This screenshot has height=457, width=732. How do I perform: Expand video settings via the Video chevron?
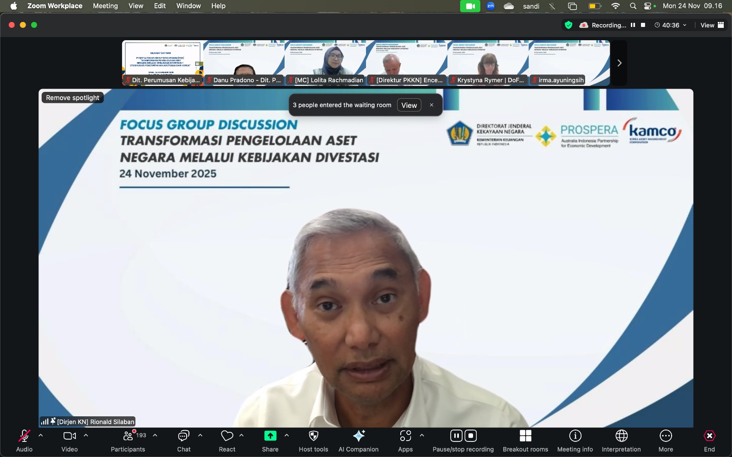point(86,435)
